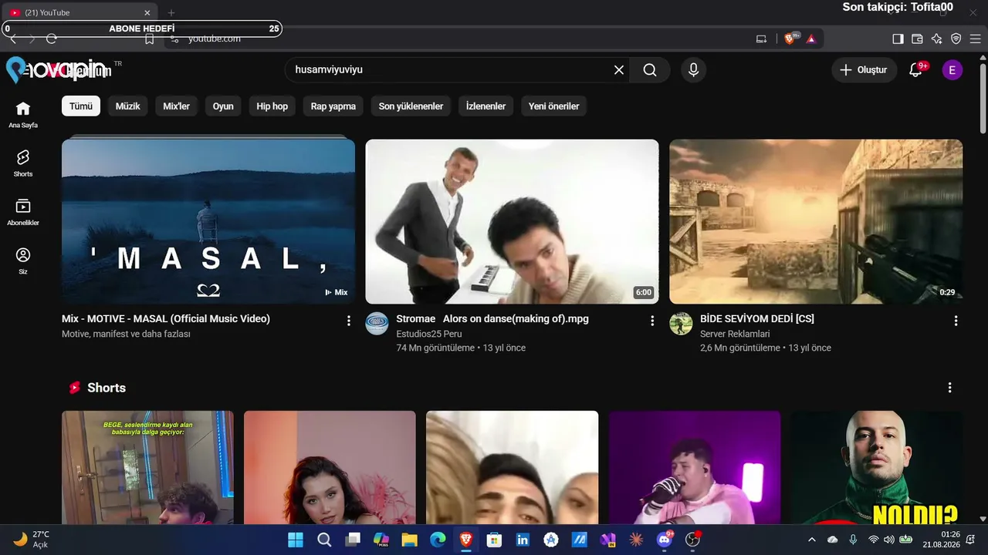Viewport: 988px width, 555px height.
Task: Close the (21) YouTube tab
Action: point(147,12)
